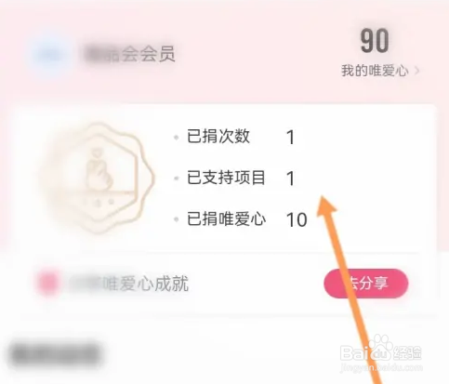Tap the blurred dark heading at bottom

[55, 354]
